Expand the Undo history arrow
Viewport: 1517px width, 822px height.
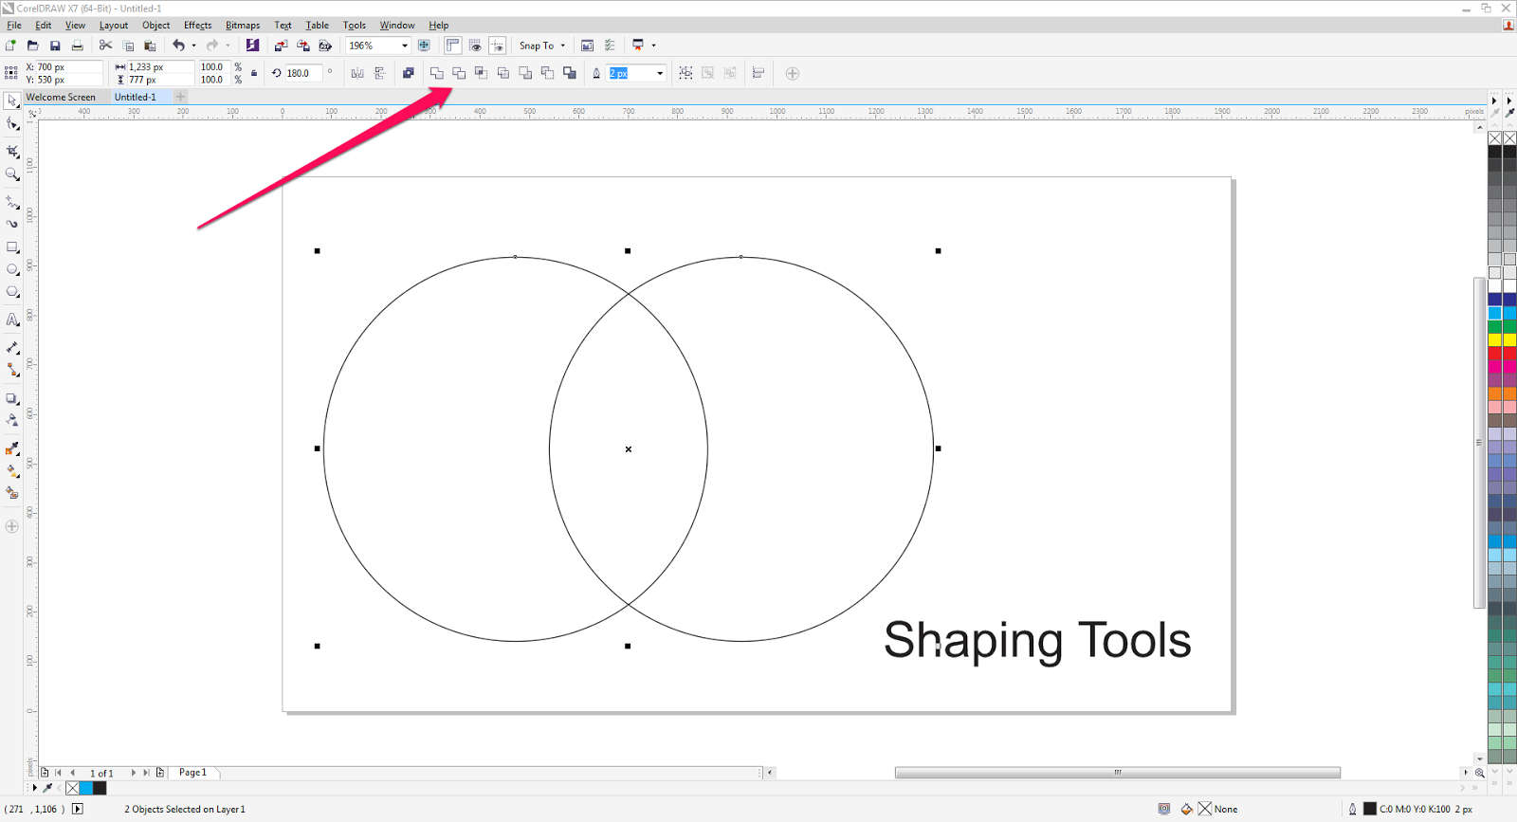[193, 46]
